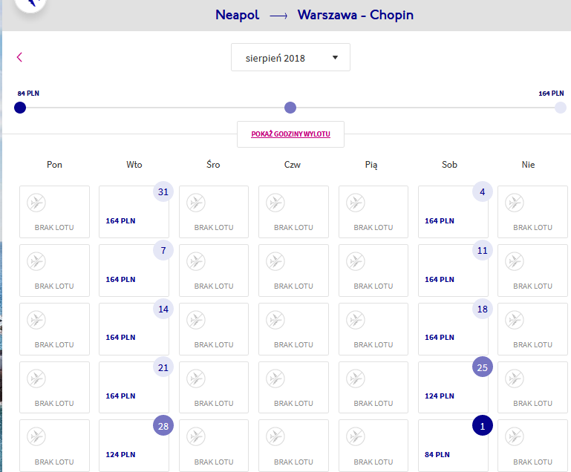Click the POKAŻ GODZINY WYLOTU link

pyautogui.click(x=290, y=134)
